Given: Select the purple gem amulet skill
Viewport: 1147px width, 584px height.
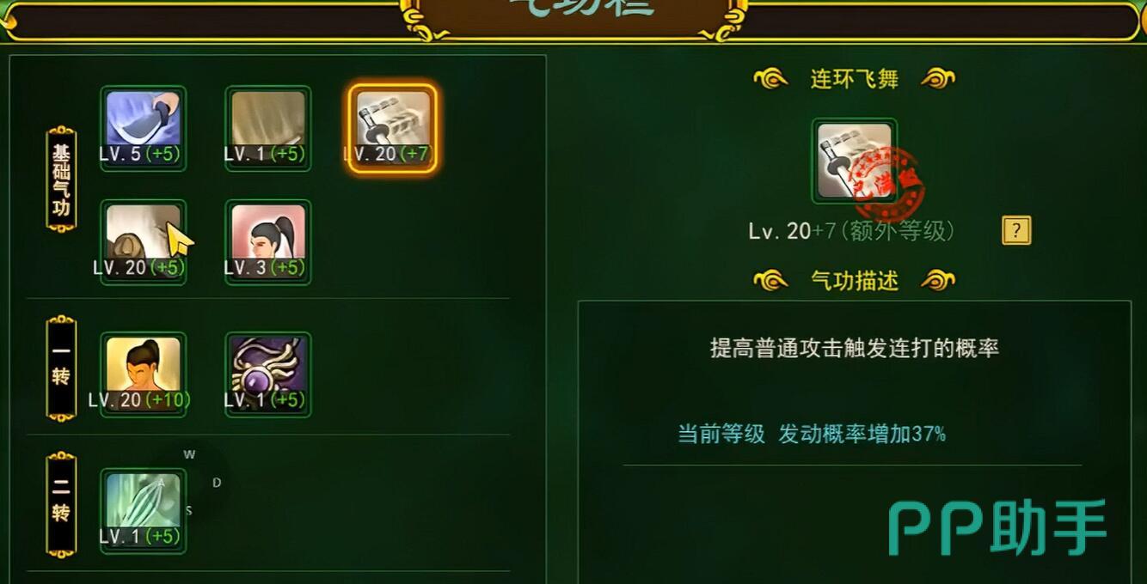Looking at the screenshot, I should [268, 374].
